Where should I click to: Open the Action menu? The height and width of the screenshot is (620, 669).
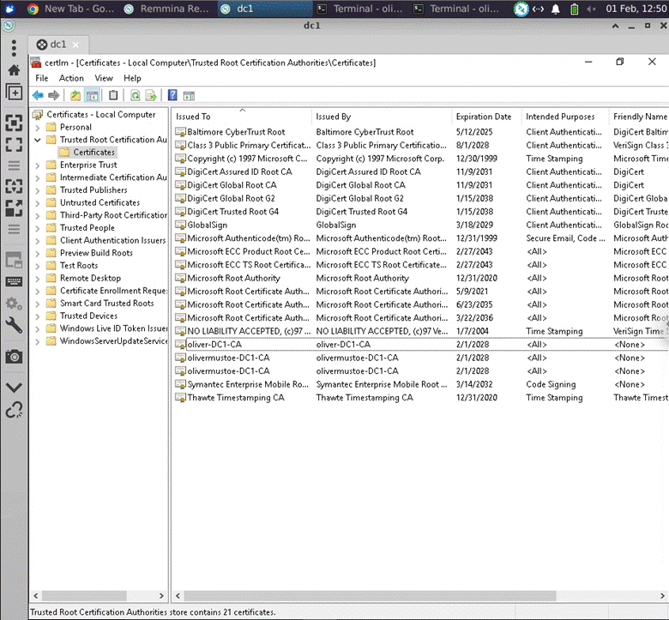[x=71, y=78]
